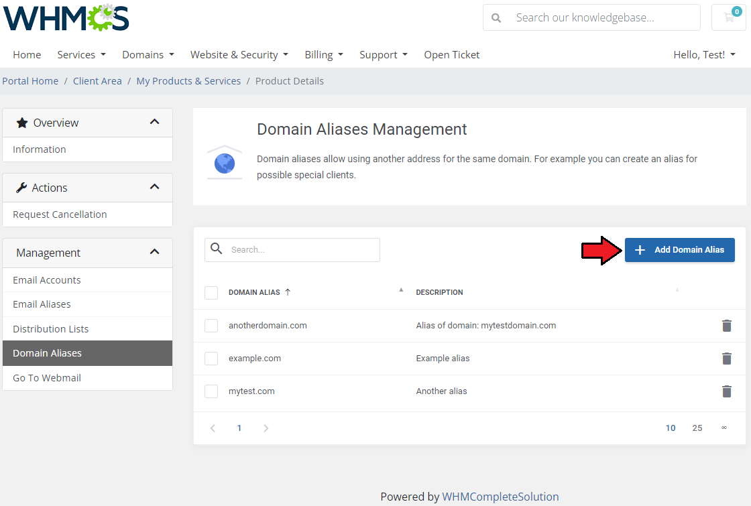The height and width of the screenshot is (506, 751).
Task: Open the WHMCompleteSolution footer link
Action: (x=500, y=497)
